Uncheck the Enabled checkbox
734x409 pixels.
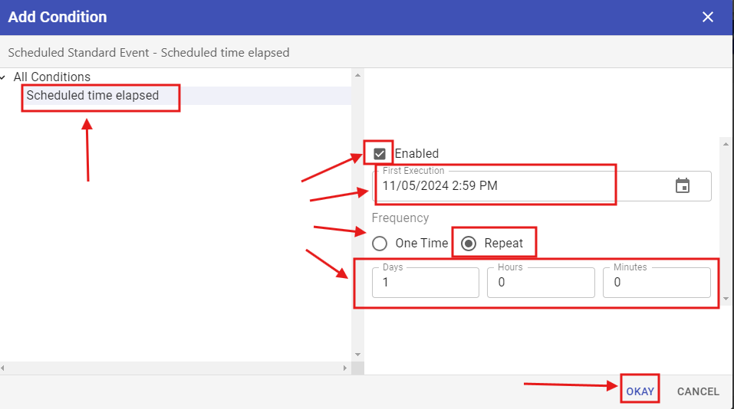(380, 154)
